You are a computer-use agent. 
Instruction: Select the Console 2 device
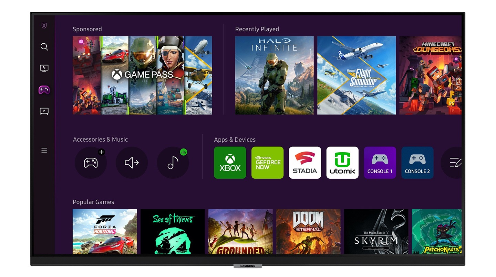tap(417, 163)
